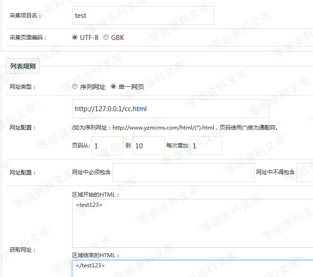The width and height of the screenshot is (313, 277).
Task: Click the 采集页面编码 field label
Action: [x=28, y=38]
